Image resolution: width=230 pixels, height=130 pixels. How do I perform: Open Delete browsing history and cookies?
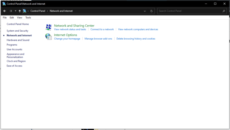pyautogui.click(x=136, y=39)
